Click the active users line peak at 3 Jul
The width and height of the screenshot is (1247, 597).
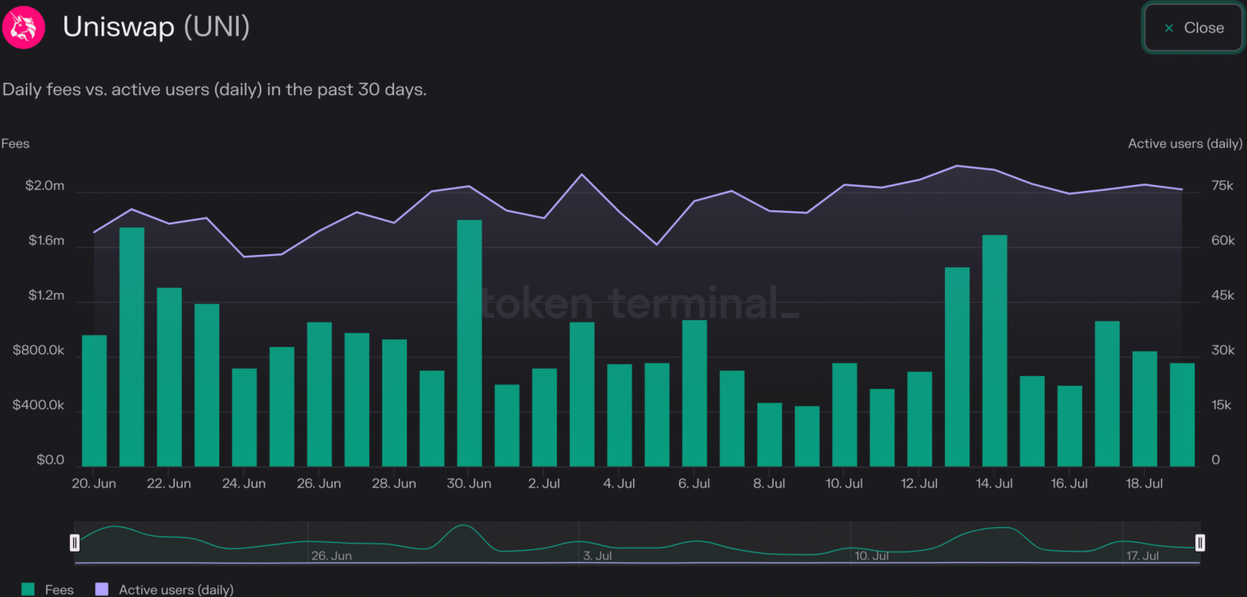tap(581, 175)
